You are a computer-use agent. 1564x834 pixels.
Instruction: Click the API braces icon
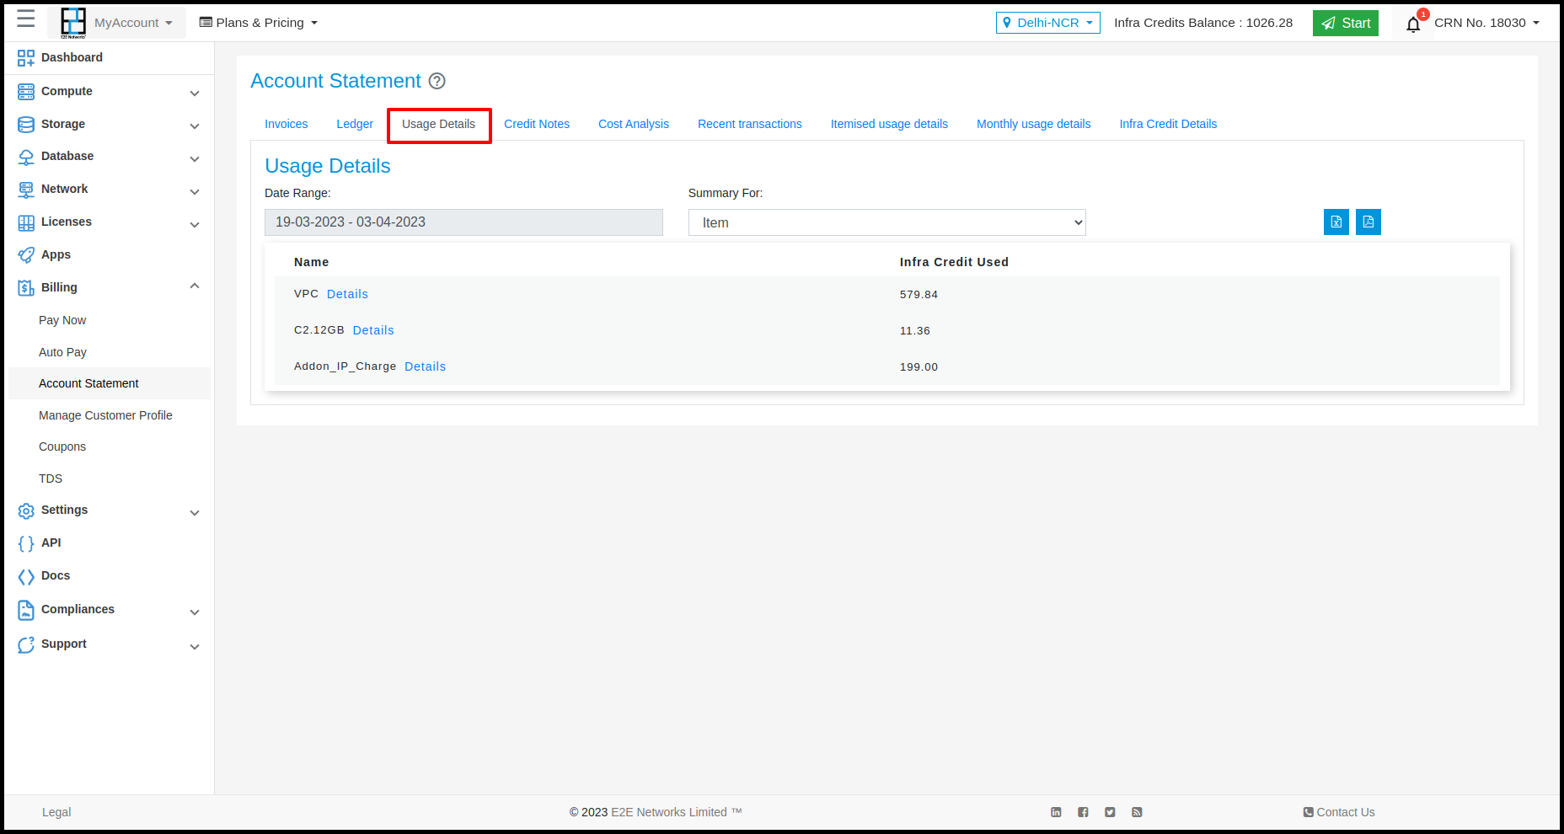26,544
